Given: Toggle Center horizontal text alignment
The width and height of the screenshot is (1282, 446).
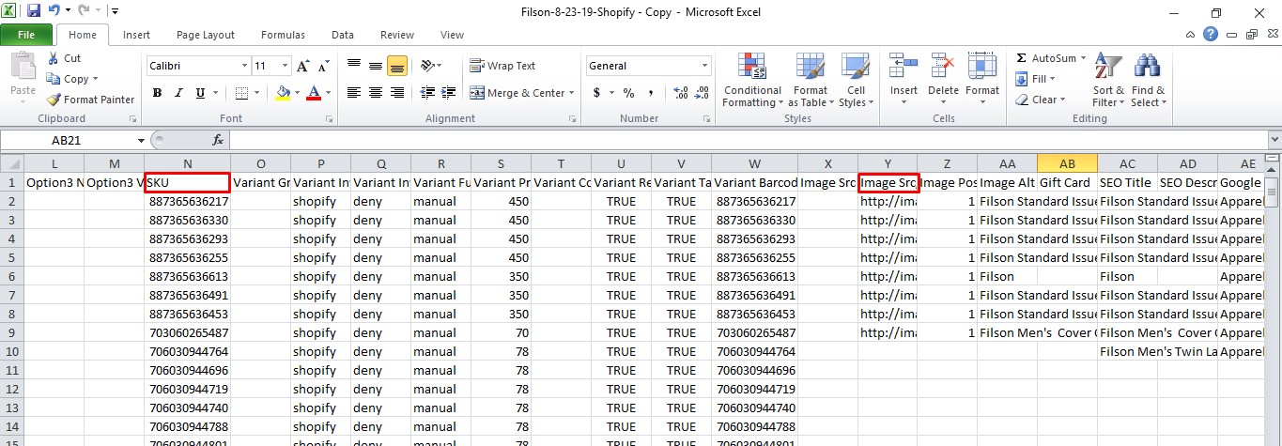Looking at the screenshot, I should (375, 93).
